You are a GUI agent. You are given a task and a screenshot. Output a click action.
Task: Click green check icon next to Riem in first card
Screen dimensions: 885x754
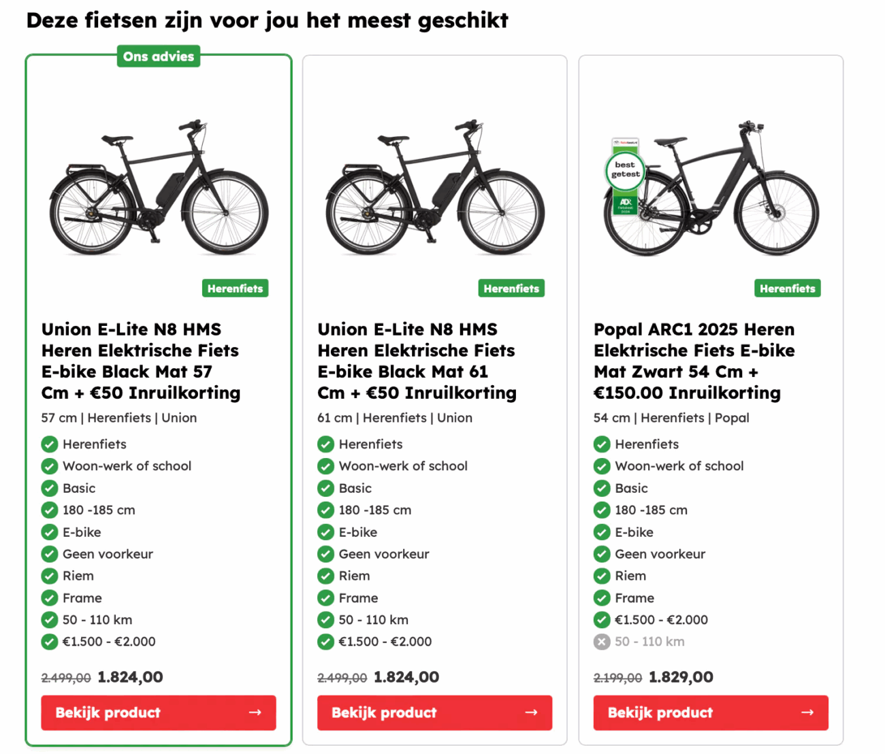(x=50, y=576)
